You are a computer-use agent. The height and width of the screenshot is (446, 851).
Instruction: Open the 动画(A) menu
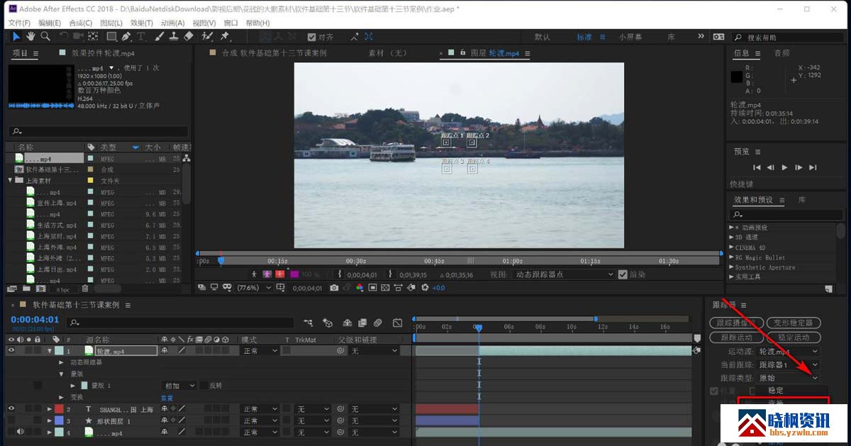click(x=173, y=23)
